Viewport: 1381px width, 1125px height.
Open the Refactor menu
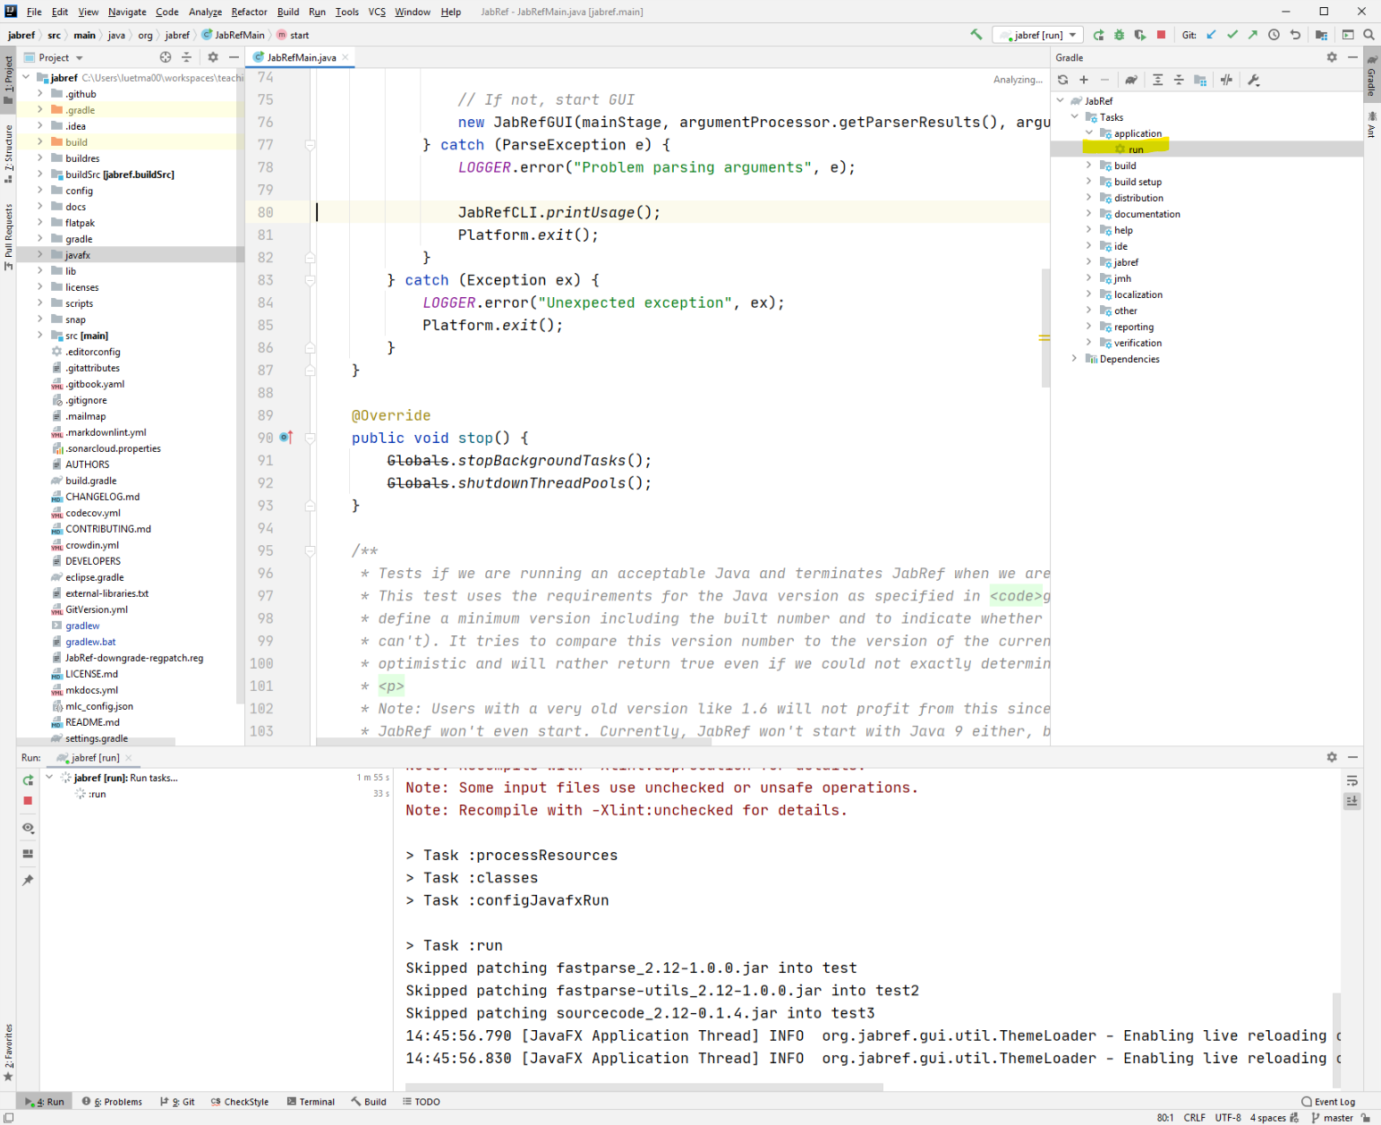pos(249,12)
